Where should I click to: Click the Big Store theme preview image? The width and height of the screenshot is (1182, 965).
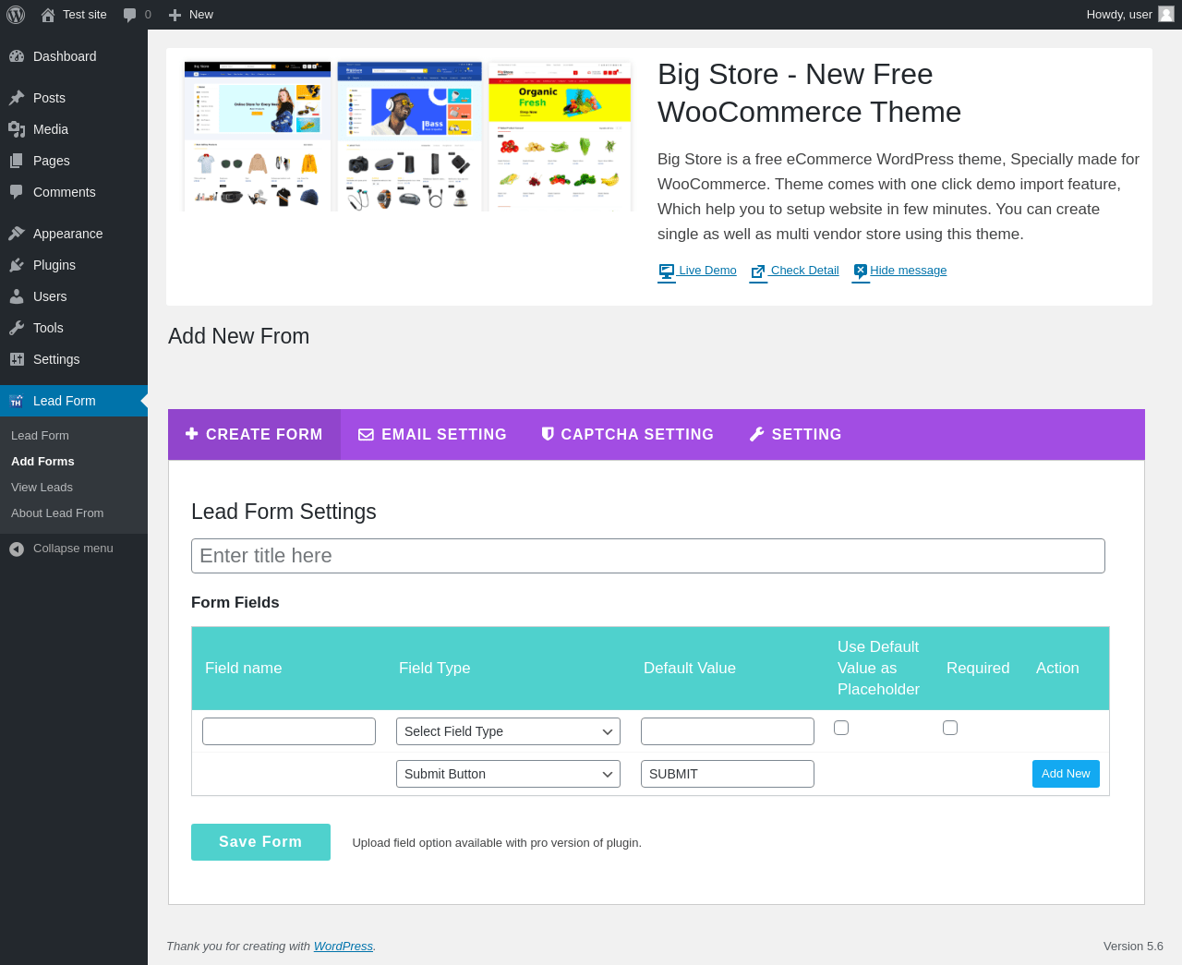click(x=408, y=137)
